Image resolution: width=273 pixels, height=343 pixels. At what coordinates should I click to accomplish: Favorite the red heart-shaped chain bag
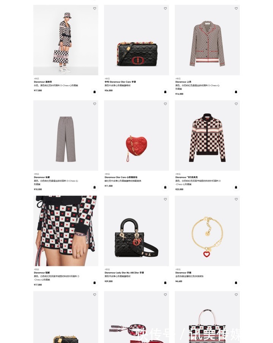click(x=165, y=104)
